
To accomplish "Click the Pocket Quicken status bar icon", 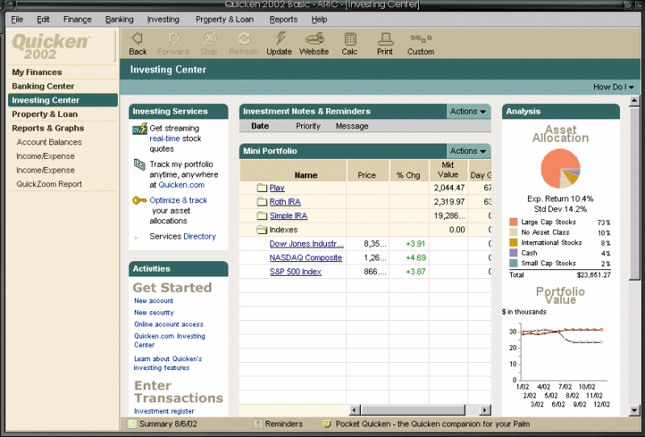I will [x=327, y=424].
